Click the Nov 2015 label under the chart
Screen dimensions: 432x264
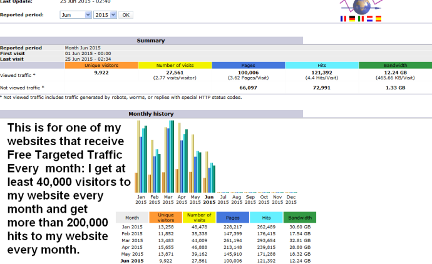[x=277, y=200]
